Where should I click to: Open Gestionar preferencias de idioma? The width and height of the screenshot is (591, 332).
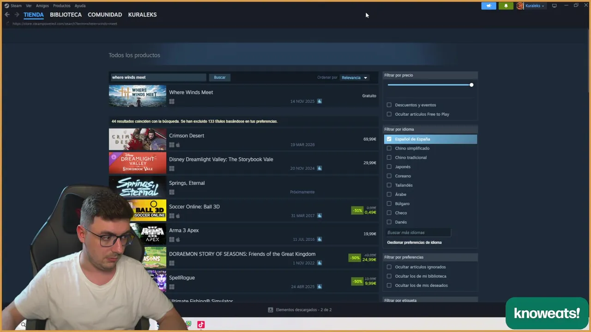coord(414,243)
